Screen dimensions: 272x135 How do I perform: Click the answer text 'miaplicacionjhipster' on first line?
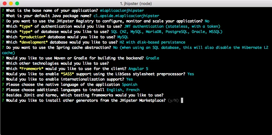tap(122, 11)
